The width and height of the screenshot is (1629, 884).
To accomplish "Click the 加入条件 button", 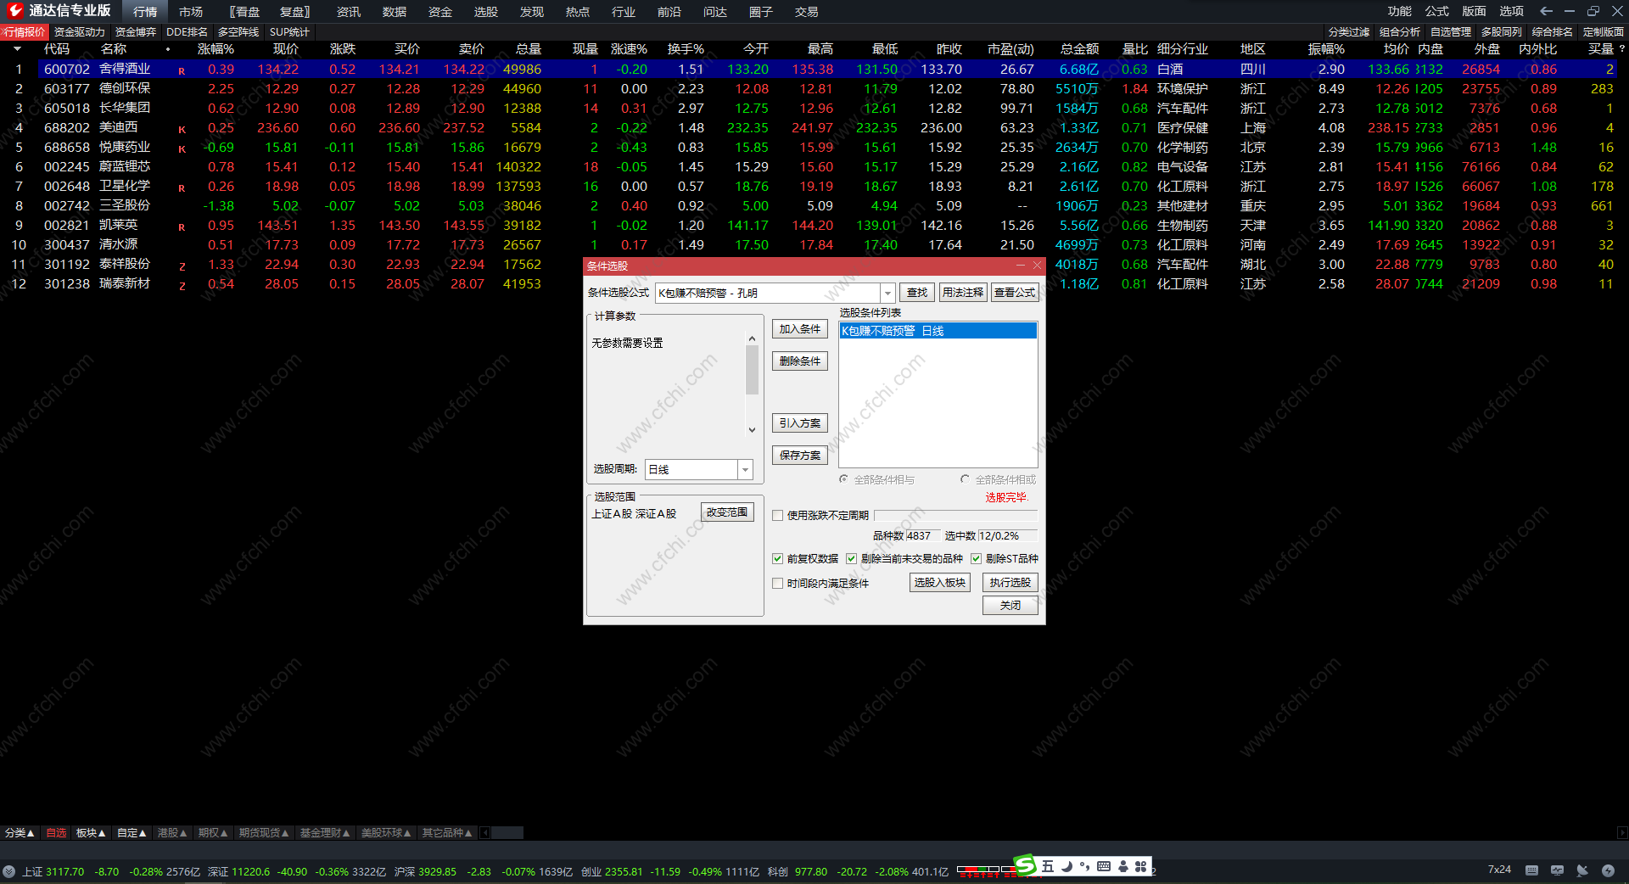I will tap(800, 329).
